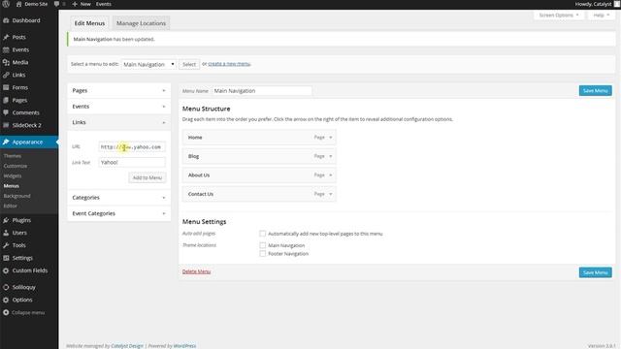The height and width of the screenshot is (349, 621).
Task: Open the Options gear icon
Action: click(x=6, y=300)
